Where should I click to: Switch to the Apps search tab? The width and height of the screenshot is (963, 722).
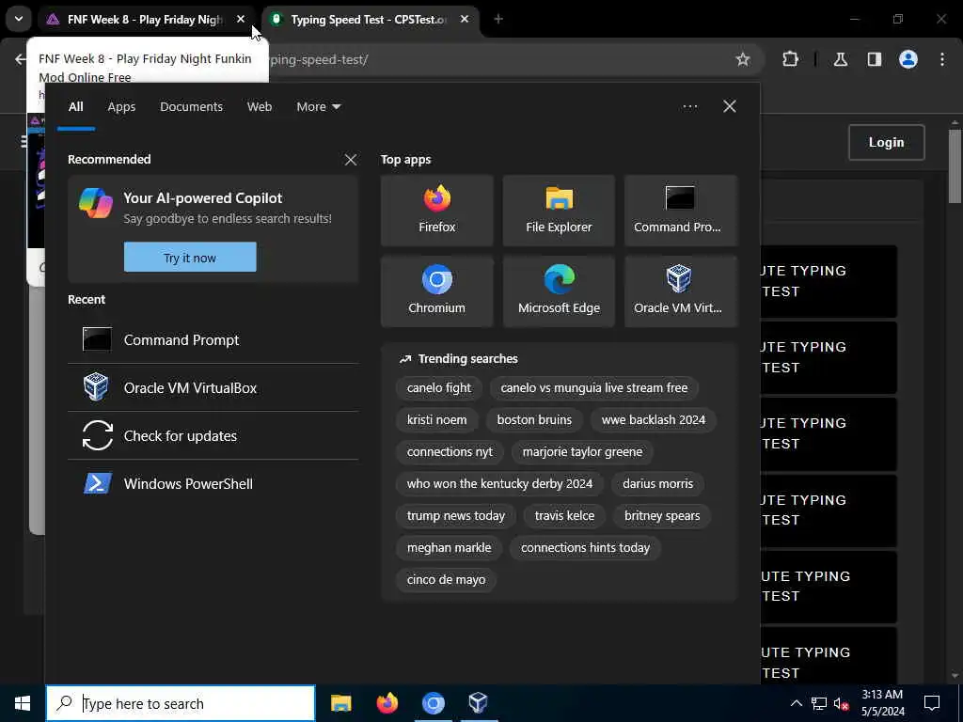coord(121,107)
